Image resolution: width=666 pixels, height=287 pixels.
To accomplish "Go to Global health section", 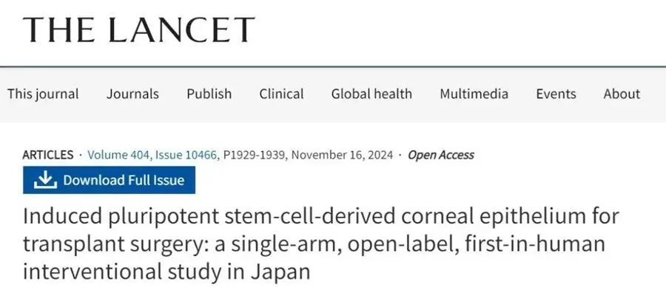I will coord(371,94).
